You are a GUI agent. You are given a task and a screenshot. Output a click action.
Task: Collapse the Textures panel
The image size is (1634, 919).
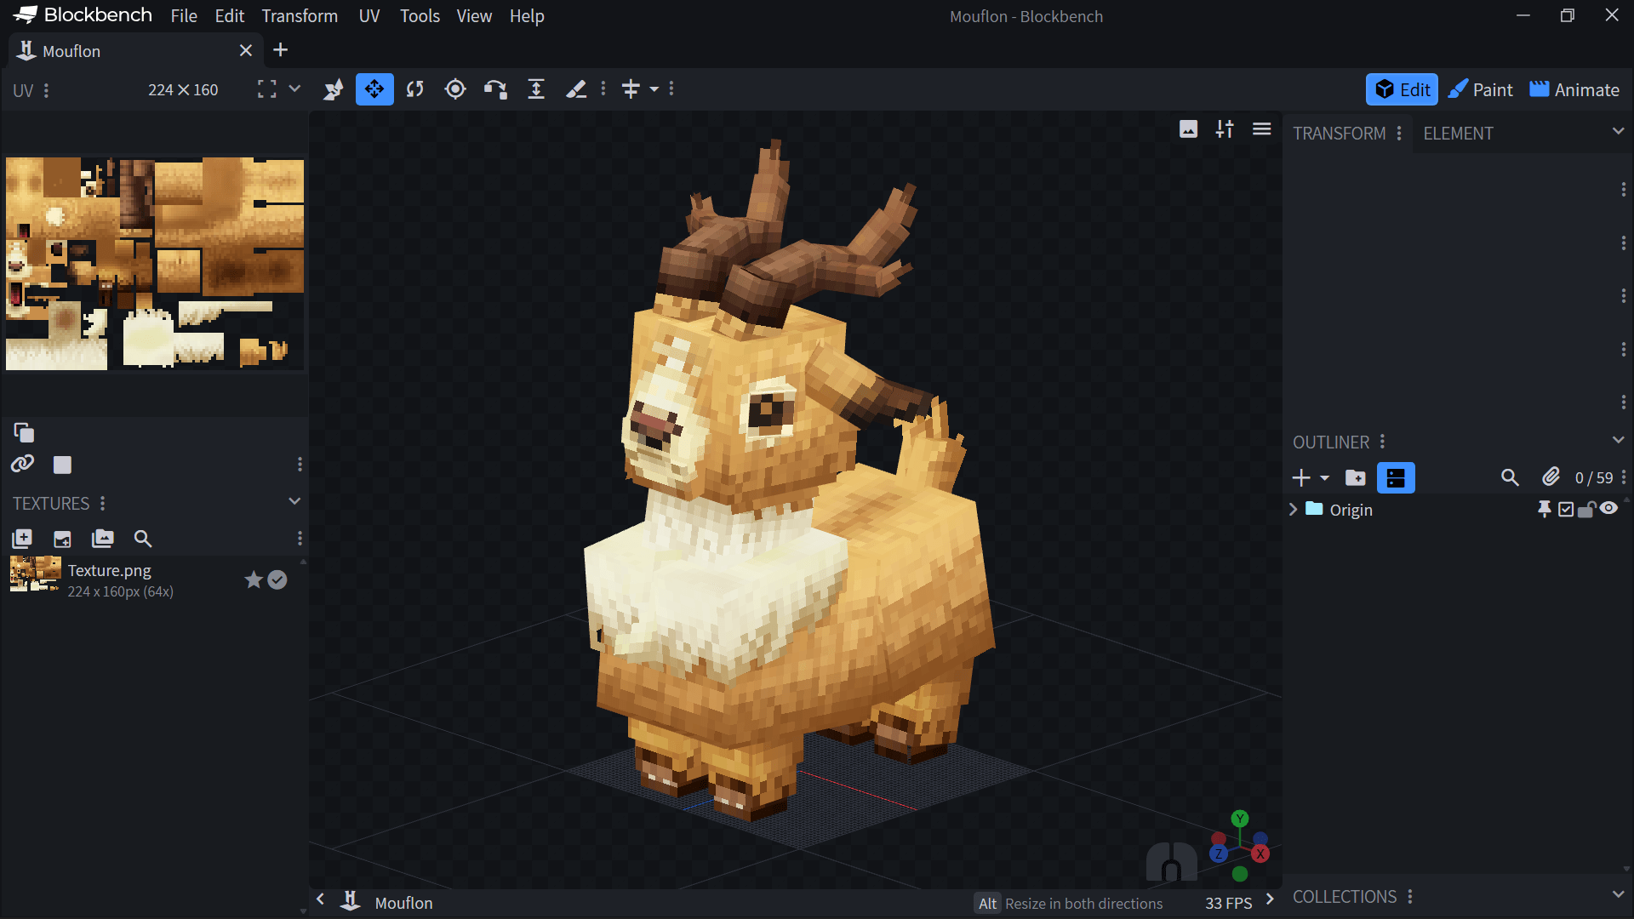click(294, 501)
